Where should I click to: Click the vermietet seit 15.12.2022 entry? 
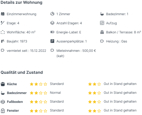(x=24, y=51)
